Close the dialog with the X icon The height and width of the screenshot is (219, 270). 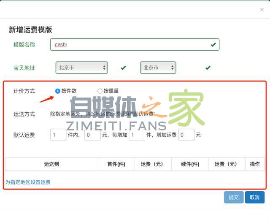[262, 10]
